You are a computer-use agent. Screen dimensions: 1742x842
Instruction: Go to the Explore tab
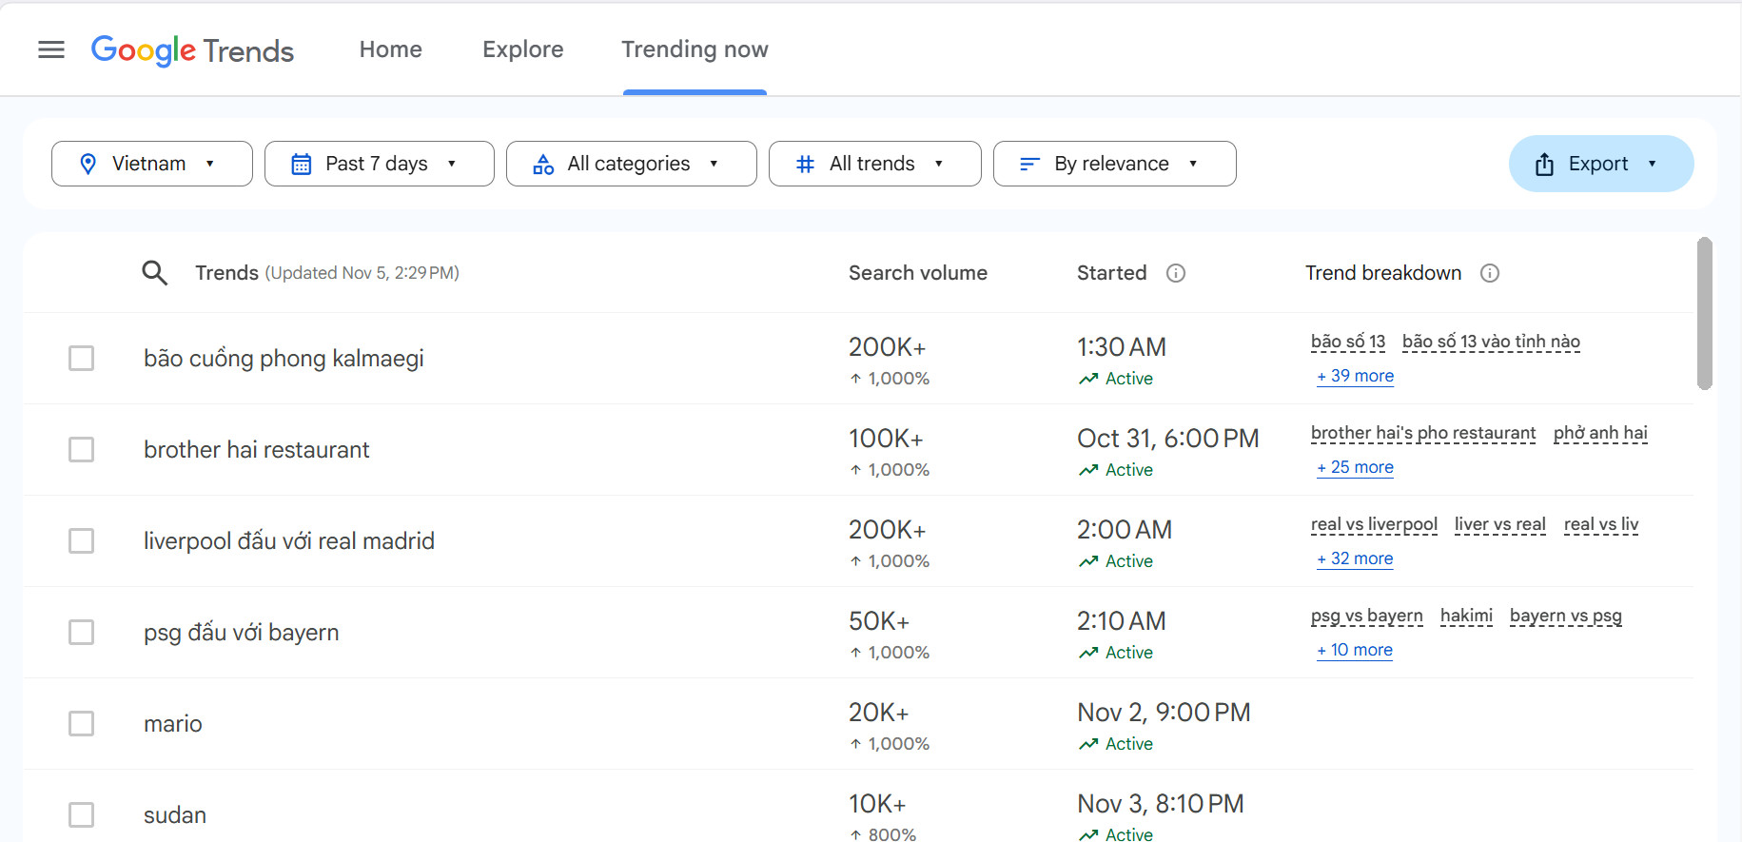[x=522, y=49]
